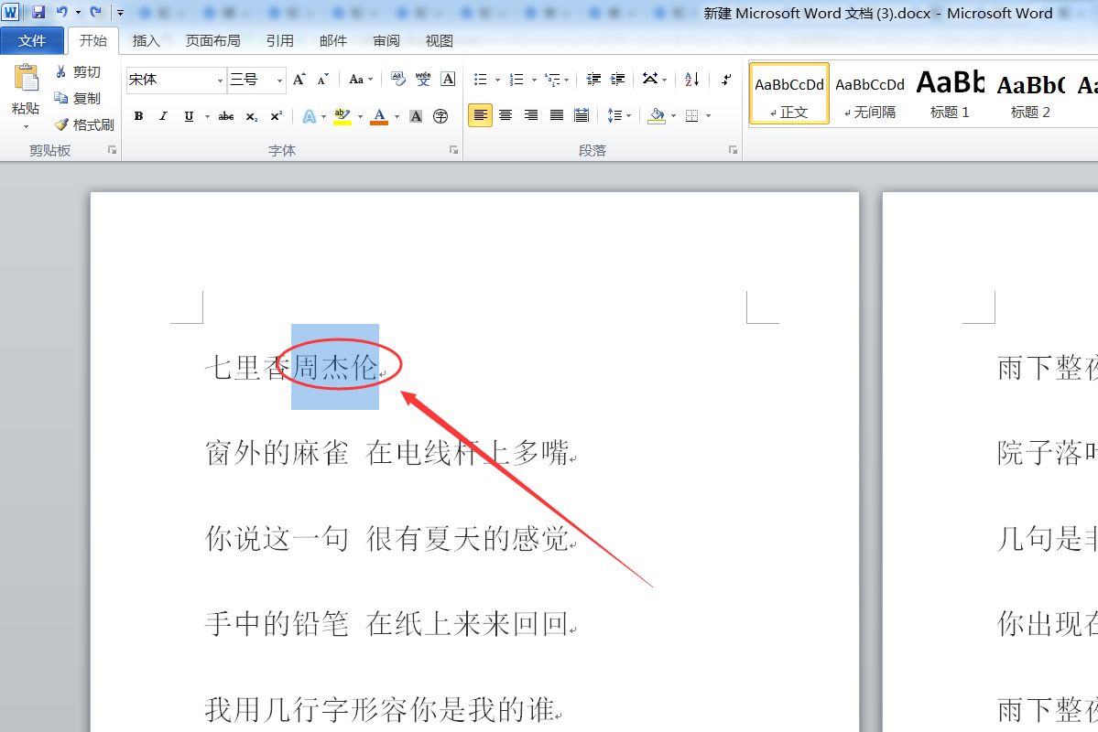Click the character border A icon

pos(448,79)
